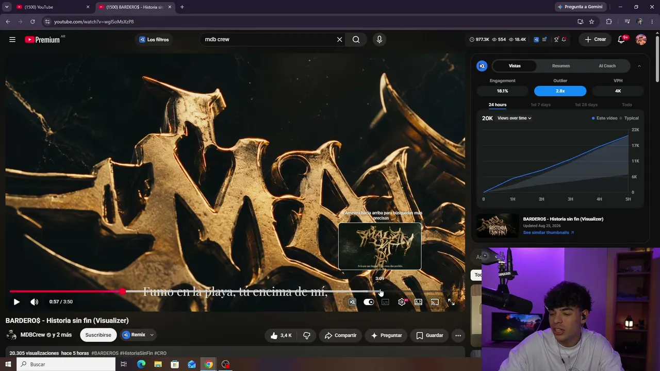
Task: Switch to the Resumen tab
Action: click(x=561, y=66)
